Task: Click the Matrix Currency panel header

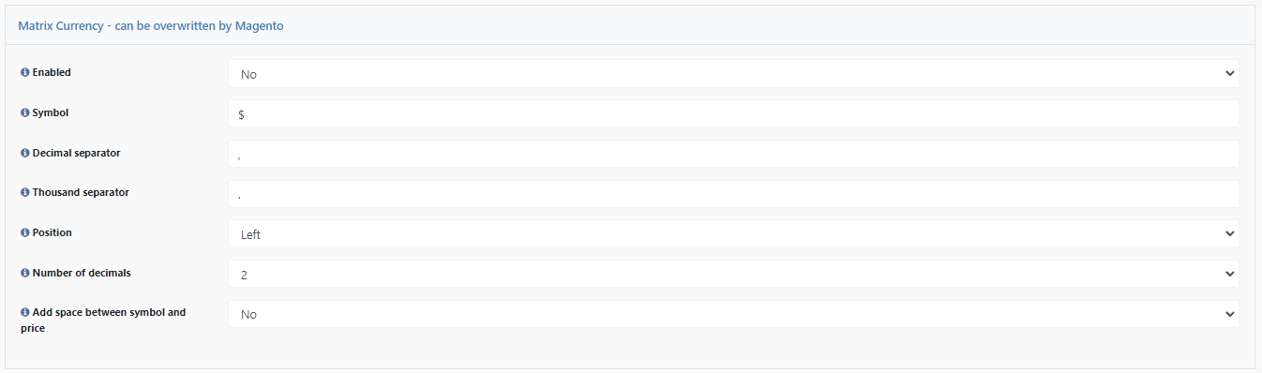Action: coord(630,25)
